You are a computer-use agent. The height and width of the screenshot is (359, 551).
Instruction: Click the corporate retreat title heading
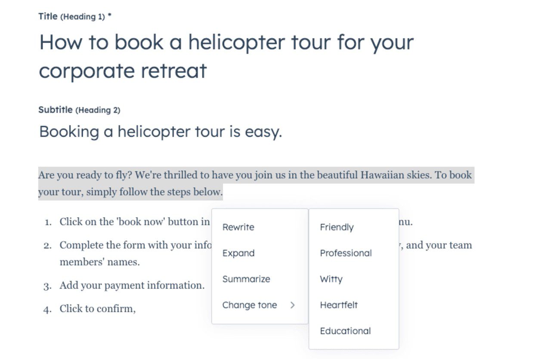(226, 56)
